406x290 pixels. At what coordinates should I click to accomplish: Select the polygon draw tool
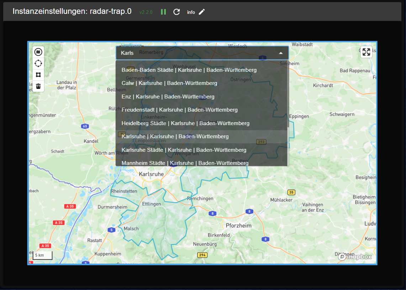pos(38,75)
